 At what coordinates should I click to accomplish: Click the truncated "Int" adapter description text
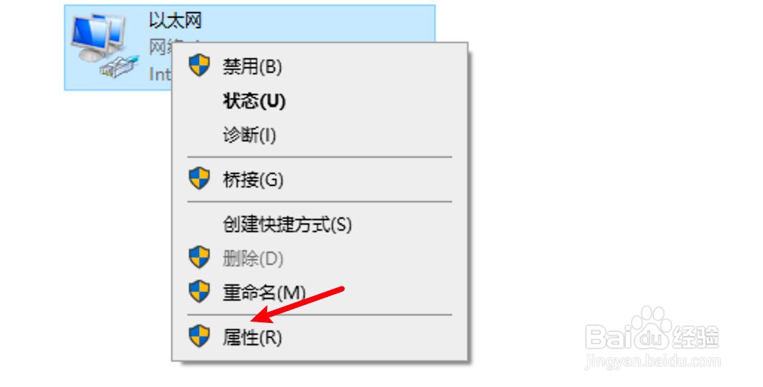tap(160, 74)
